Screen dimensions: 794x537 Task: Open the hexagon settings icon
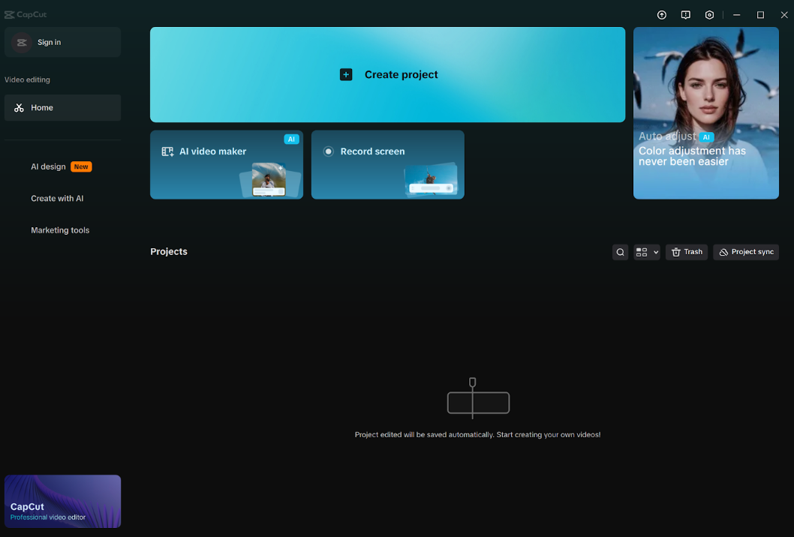coord(709,15)
